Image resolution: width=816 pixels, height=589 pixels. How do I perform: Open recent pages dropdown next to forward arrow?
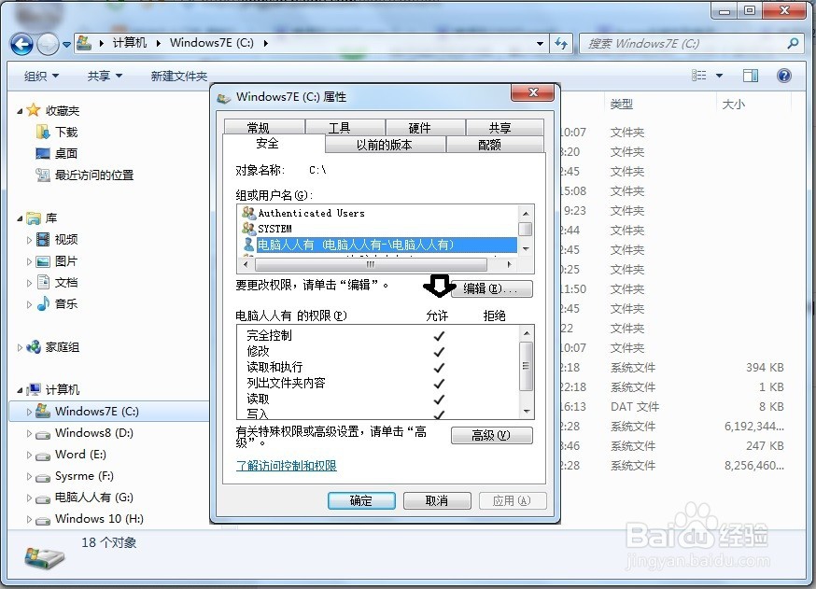[x=66, y=45]
